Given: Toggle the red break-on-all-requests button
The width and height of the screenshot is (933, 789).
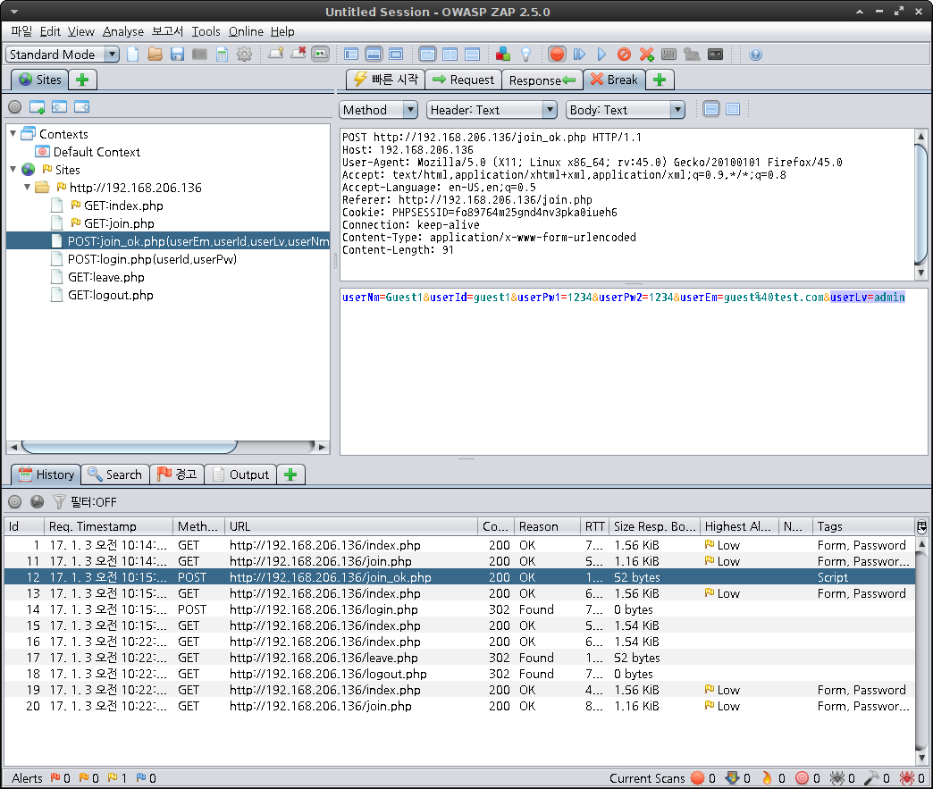Looking at the screenshot, I should 557,55.
